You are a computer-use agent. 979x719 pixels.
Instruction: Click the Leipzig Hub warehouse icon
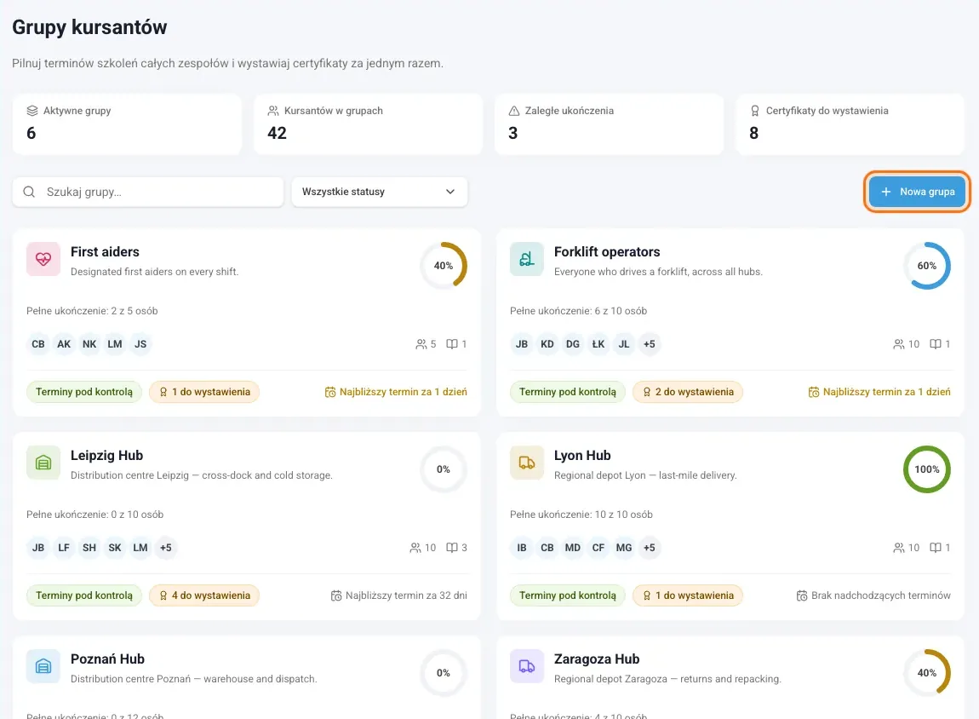coord(43,463)
